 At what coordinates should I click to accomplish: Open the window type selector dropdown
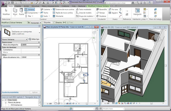tap(39, 33)
